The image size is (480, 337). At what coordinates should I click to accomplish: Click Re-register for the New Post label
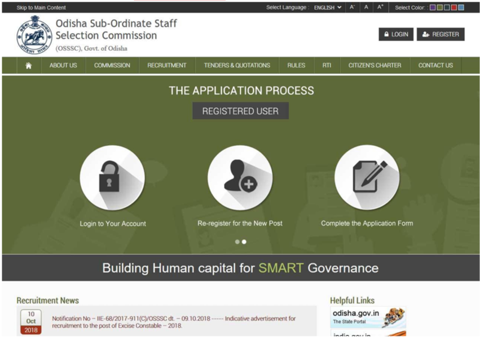(x=240, y=224)
